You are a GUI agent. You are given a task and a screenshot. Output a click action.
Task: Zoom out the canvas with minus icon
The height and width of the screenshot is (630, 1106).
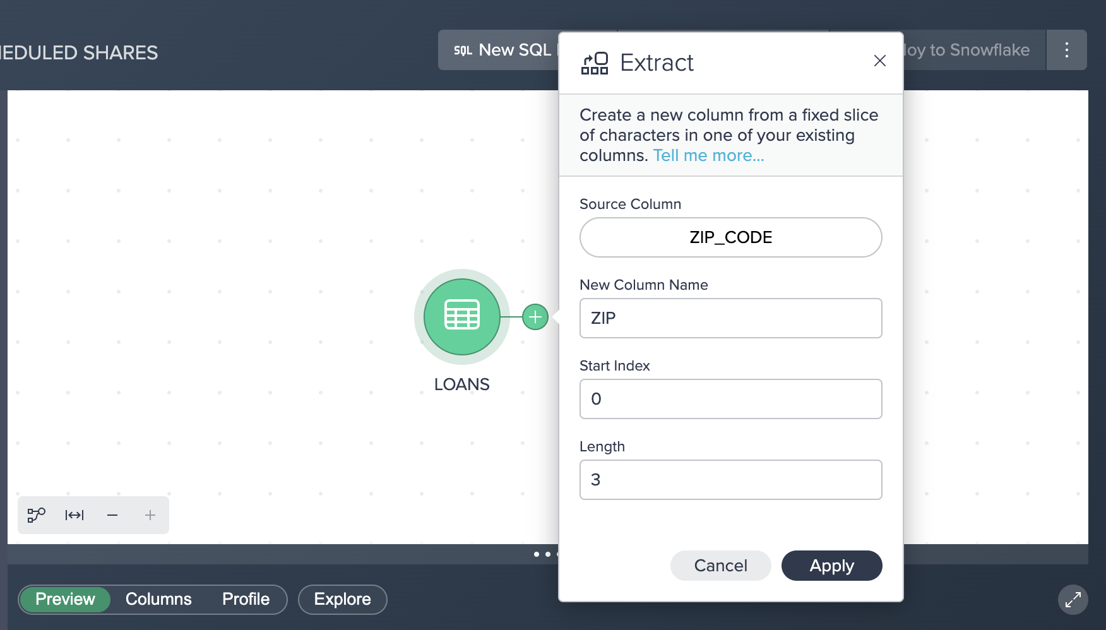tap(112, 515)
